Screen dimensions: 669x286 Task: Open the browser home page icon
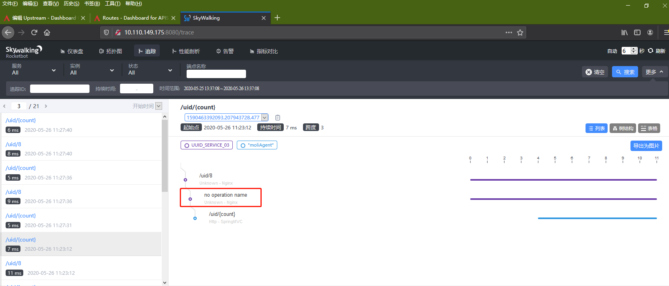click(x=47, y=32)
